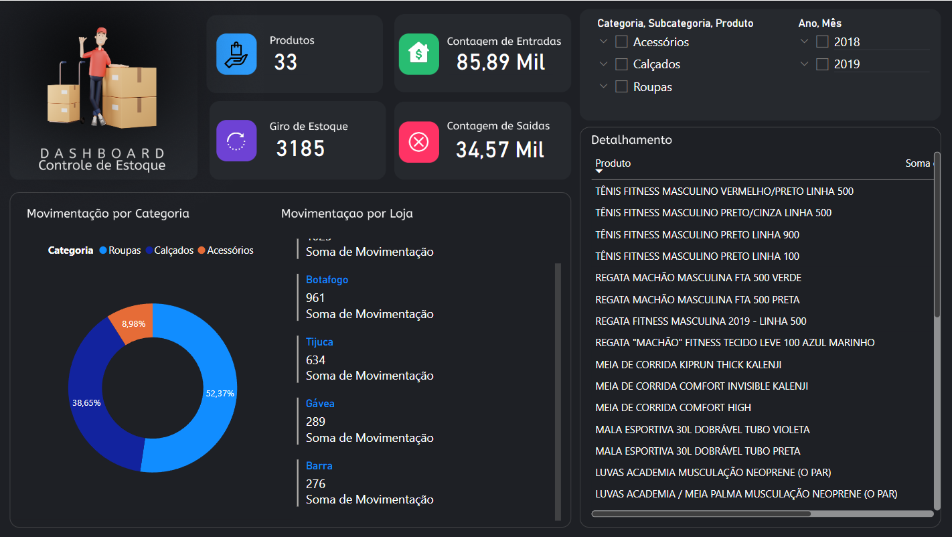Viewport: 952px width, 537px height.
Task: Expand the Acessórios category chevron
Action: pos(603,42)
